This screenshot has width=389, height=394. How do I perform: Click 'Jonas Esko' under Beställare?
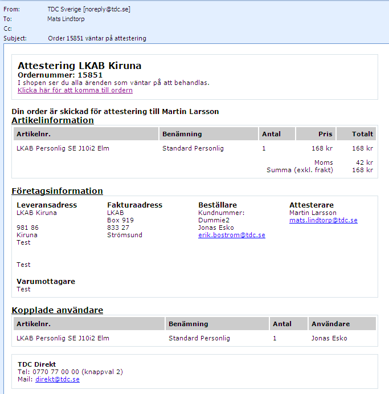[x=216, y=228]
